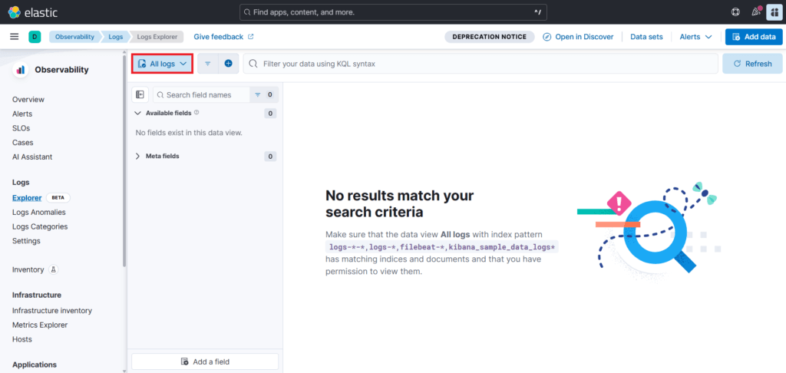Click Add a field button
Screen dimensions: 786x373
click(x=204, y=361)
